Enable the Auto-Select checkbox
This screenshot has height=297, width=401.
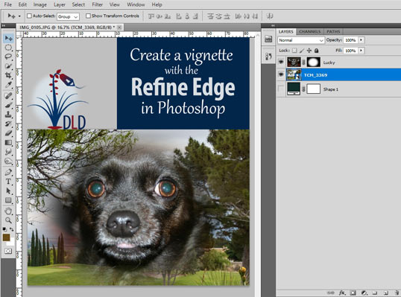tap(29, 16)
